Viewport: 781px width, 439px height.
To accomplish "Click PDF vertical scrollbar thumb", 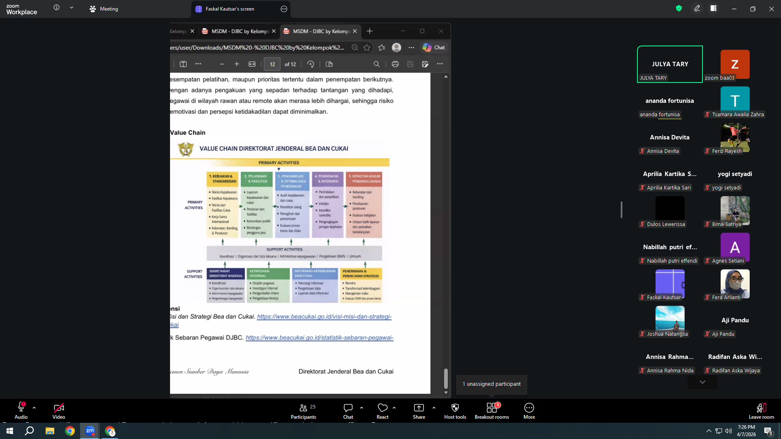I will point(446,378).
